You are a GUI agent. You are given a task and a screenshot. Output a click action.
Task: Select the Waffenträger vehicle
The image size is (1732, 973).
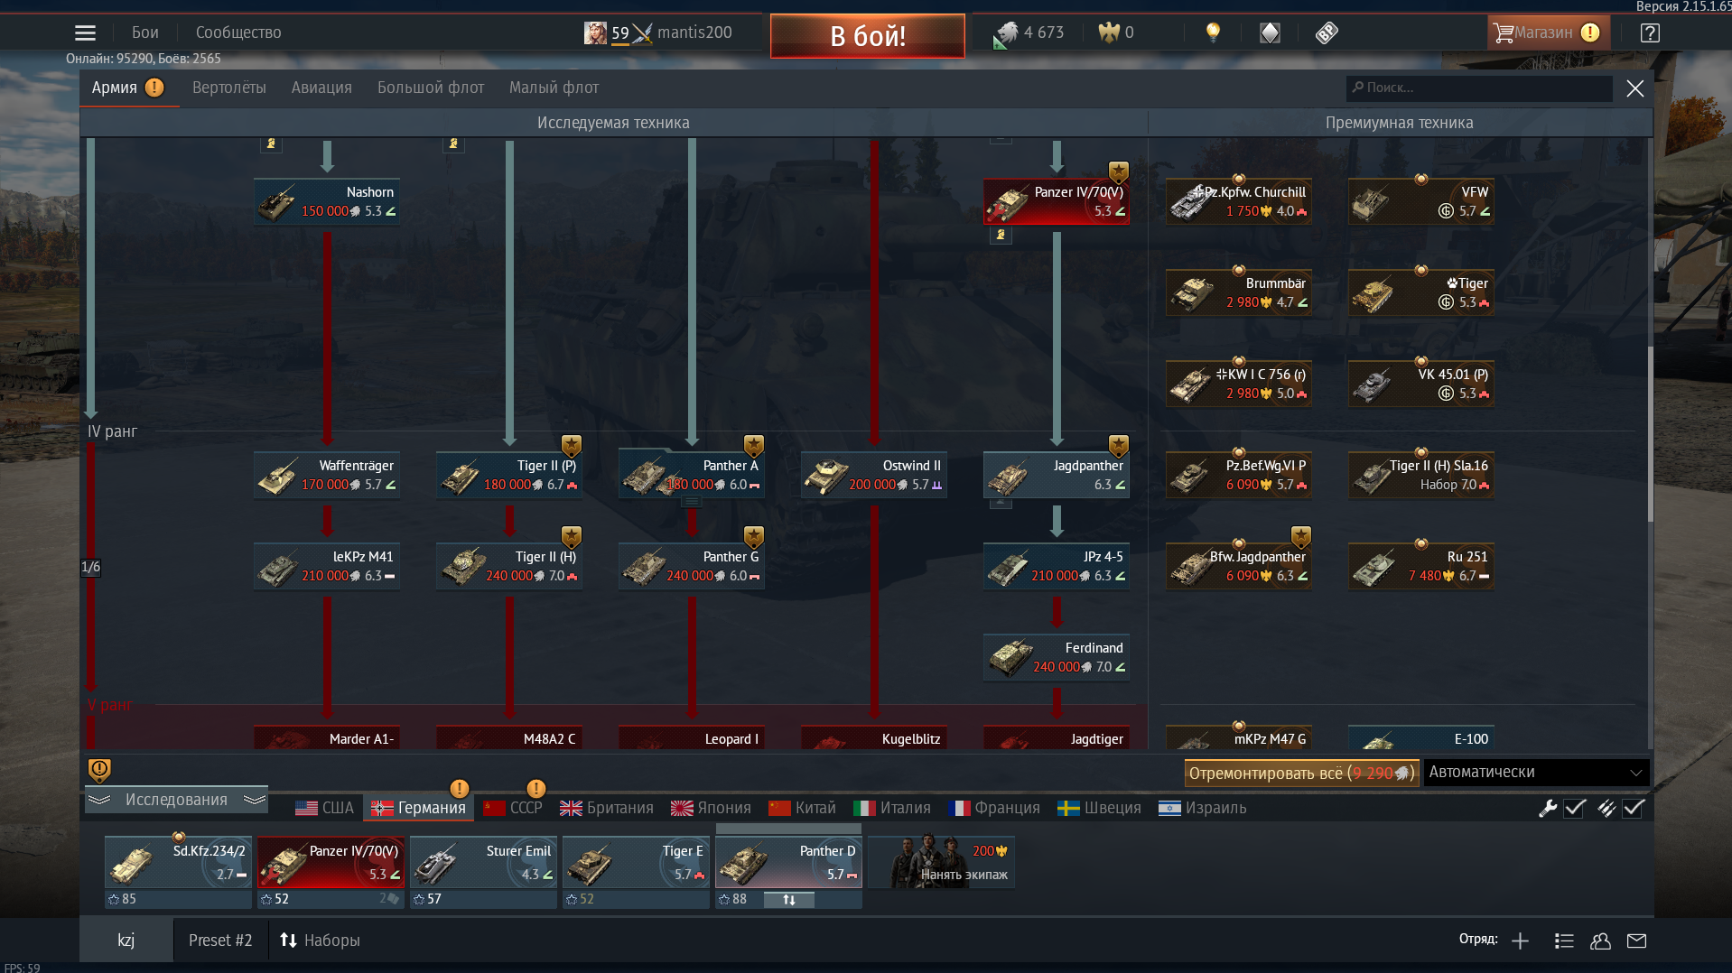(x=327, y=475)
